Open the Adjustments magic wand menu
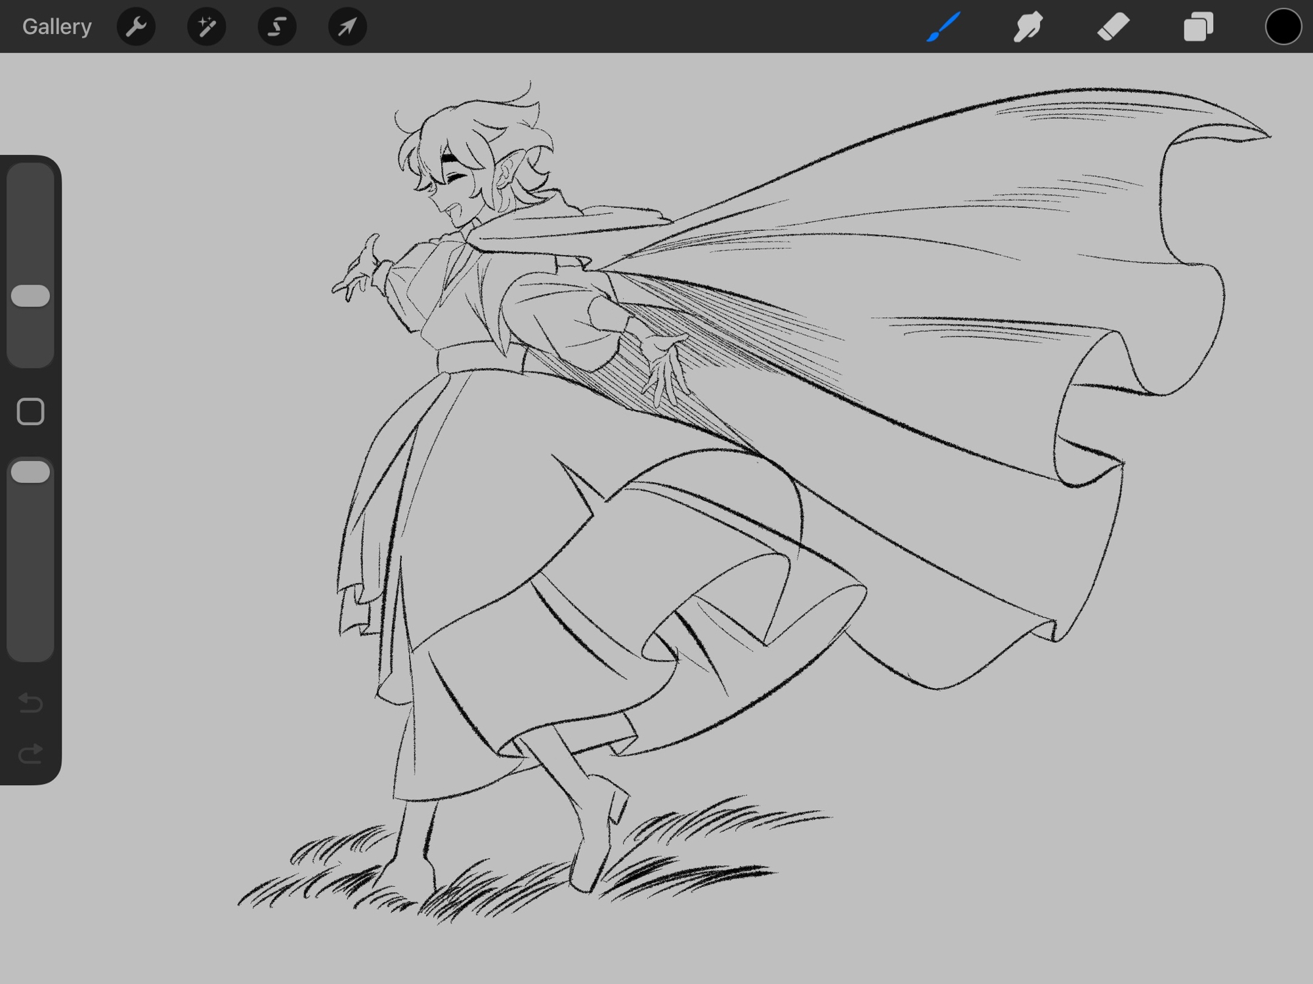1313x984 pixels. point(206,27)
